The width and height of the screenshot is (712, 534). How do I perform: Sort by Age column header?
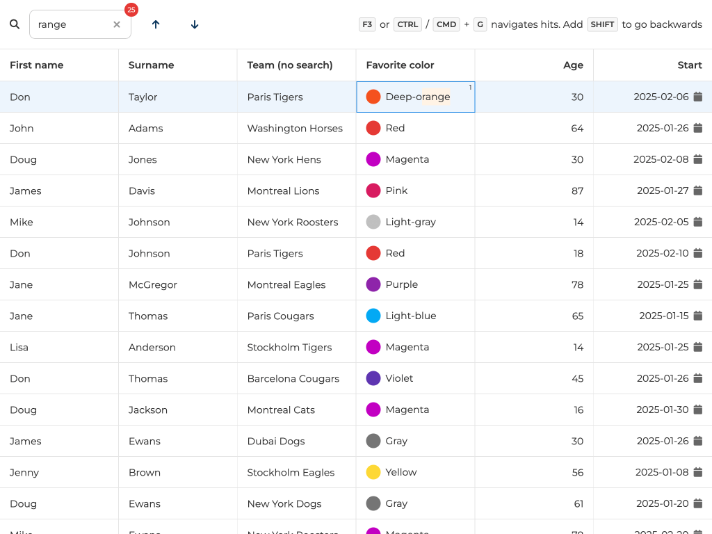573,65
